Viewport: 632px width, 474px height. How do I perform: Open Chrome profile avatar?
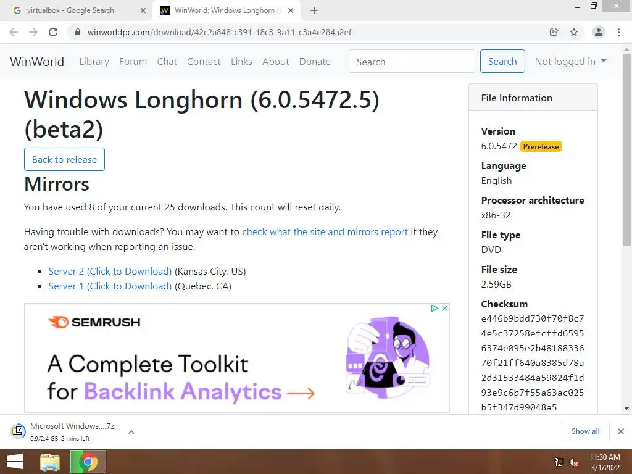(x=599, y=32)
